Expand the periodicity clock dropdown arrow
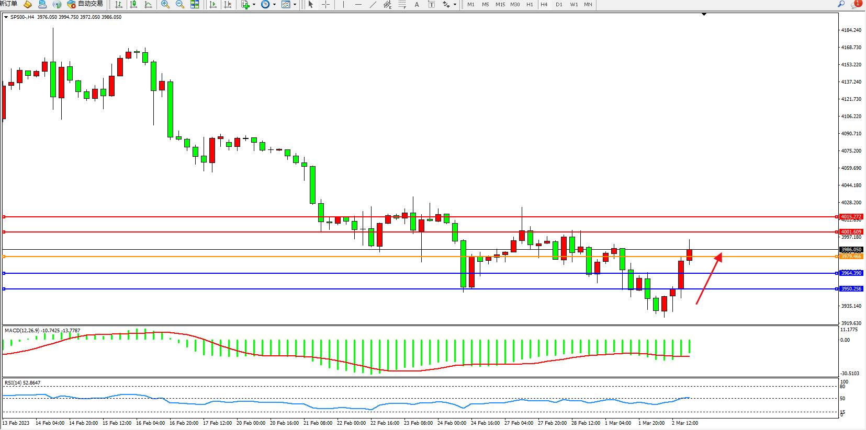The image size is (866, 430). tap(274, 5)
